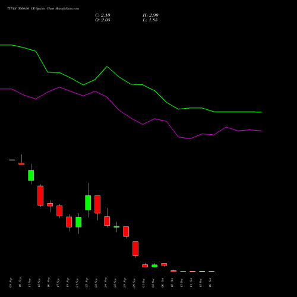Select the red candlestick above 24 Sep
Screen dimensions: 297x297
pyautogui.click(x=107, y=221)
